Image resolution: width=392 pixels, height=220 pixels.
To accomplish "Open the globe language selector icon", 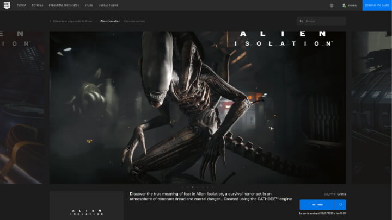I will pyautogui.click(x=332, y=5).
